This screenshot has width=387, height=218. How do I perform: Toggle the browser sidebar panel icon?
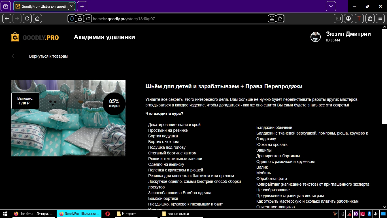click(x=338, y=18)
